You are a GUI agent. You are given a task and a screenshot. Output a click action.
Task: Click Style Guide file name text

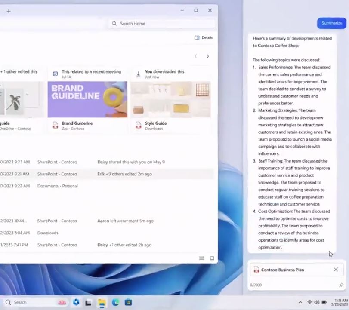point(156,123)
